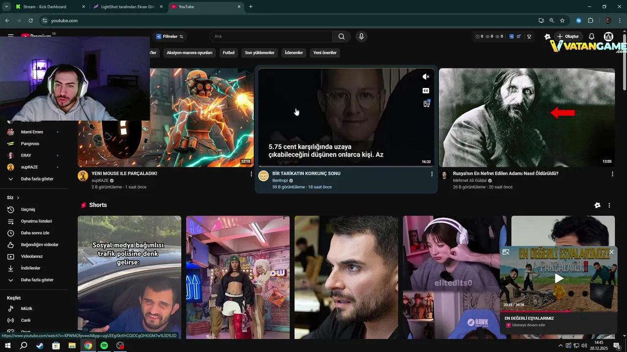Open the notifications bell
This screenshot has width=627, height=352.
[592, 36]
